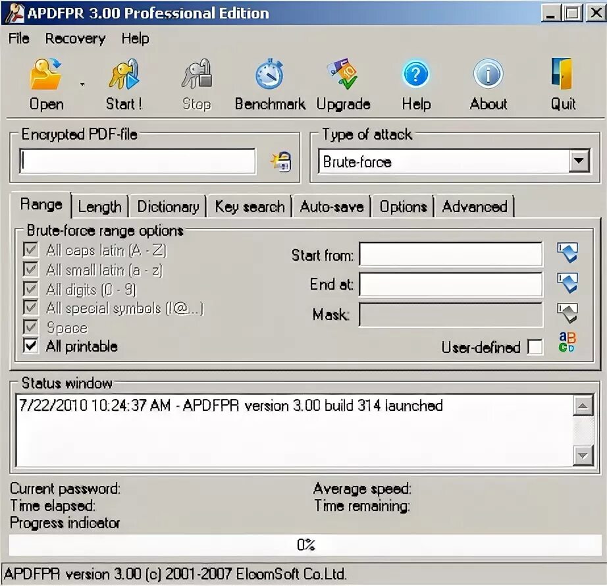The height and width of the screenshot is (586, 607).
Task: Quit the application via toolbar icon
Action: [563, 79]
